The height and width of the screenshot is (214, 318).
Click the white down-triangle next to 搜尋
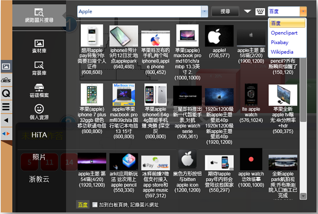pos(247,11)
